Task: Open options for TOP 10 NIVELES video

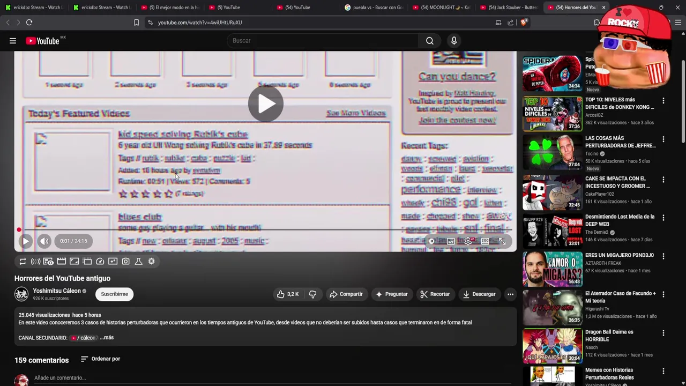Action: 663,101
